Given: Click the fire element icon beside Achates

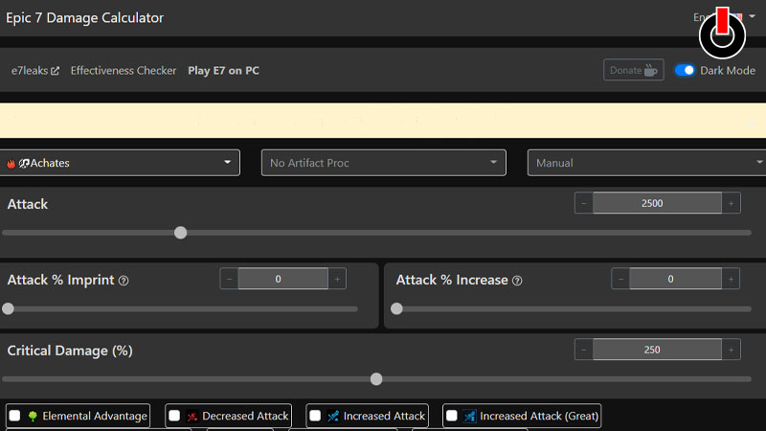Looking at the screenshot, I should (x=11, y=163).
